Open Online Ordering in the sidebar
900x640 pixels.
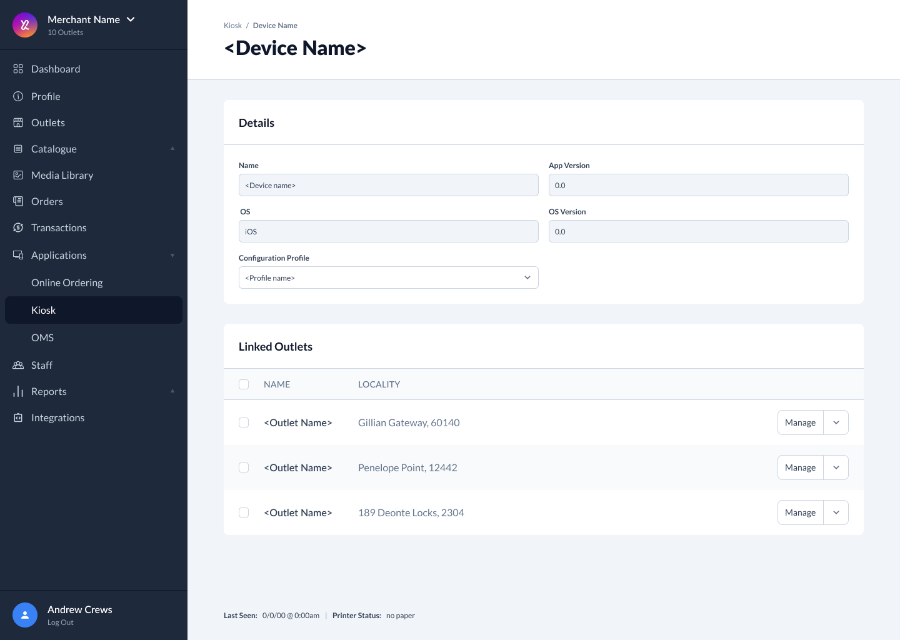point(67,282)
